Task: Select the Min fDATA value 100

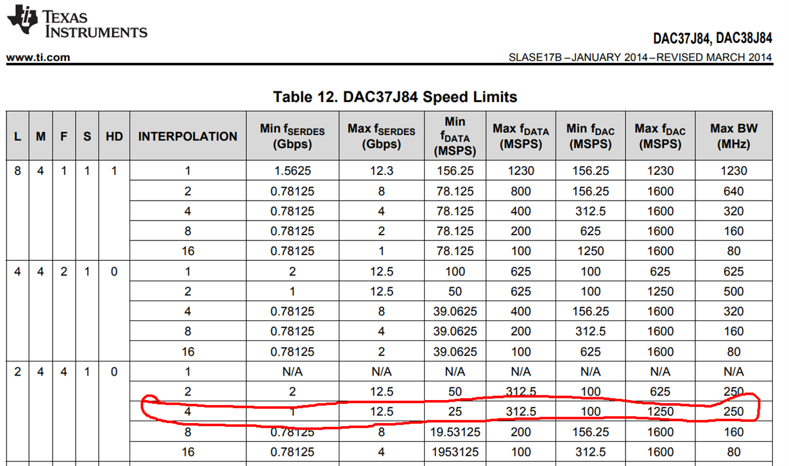Action: point(455,271)
